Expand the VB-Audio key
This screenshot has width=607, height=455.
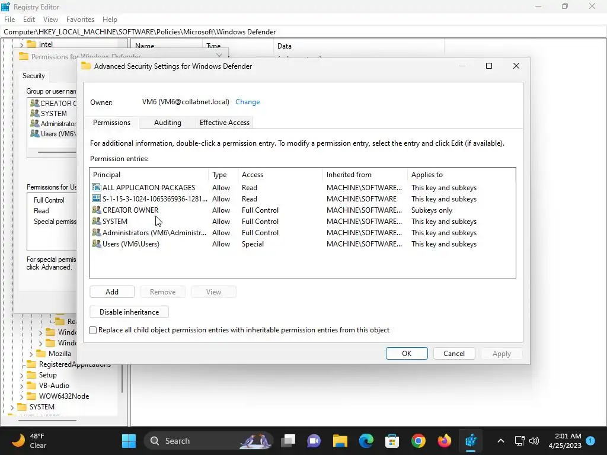(22, 386)
